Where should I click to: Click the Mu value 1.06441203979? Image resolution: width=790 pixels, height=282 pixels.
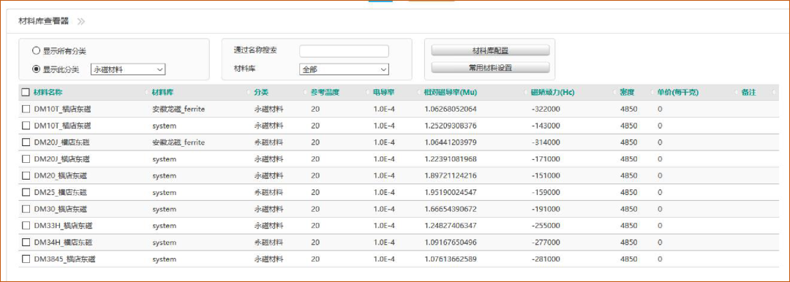[x=450, y=142]
